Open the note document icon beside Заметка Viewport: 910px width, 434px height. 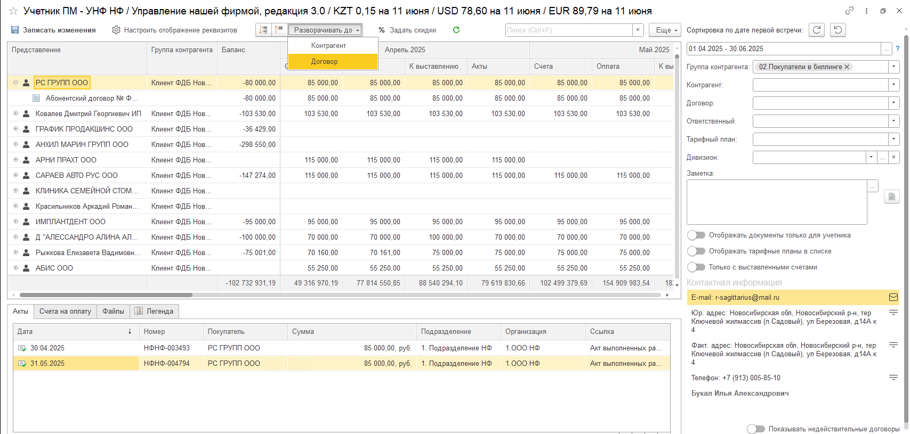[892, 196]
